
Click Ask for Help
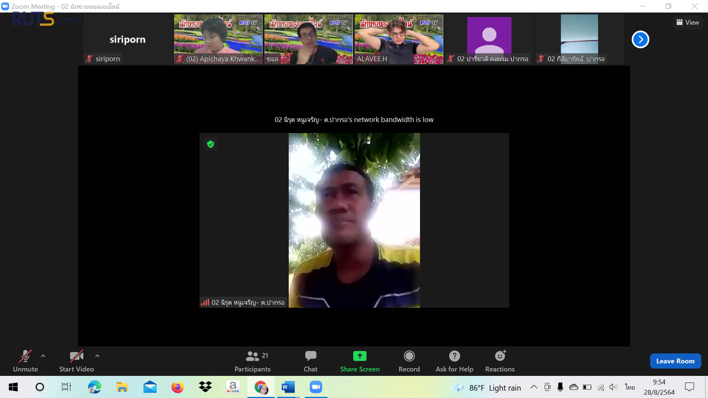[x=455, y=361]
